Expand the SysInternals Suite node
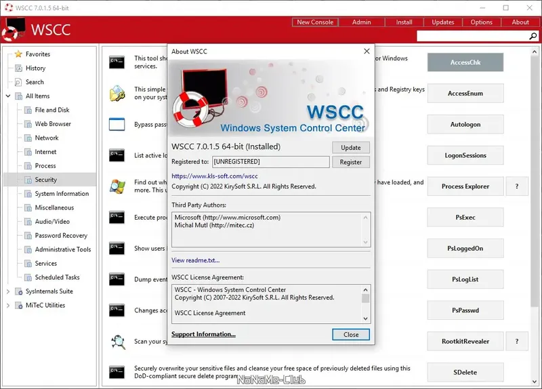Viewport: 542px width, 389px height. coord(8,291)
